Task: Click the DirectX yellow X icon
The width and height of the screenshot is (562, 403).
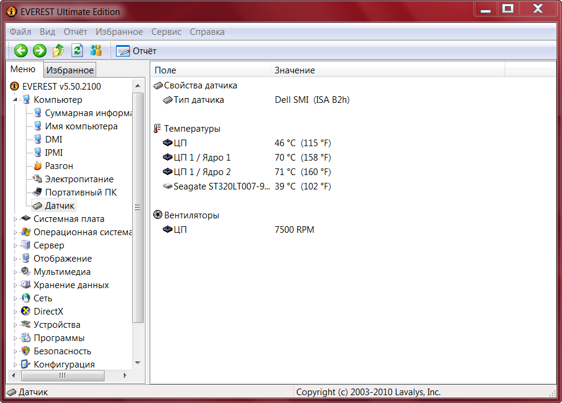Action: pos(26,311)
